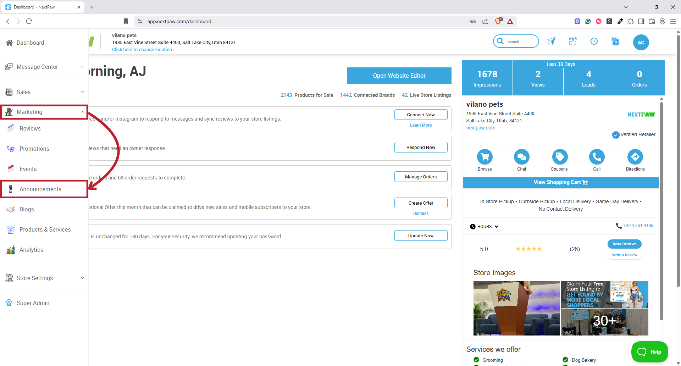
Task: Click the Open Website Editor button
Action: [x=399, y=76]
